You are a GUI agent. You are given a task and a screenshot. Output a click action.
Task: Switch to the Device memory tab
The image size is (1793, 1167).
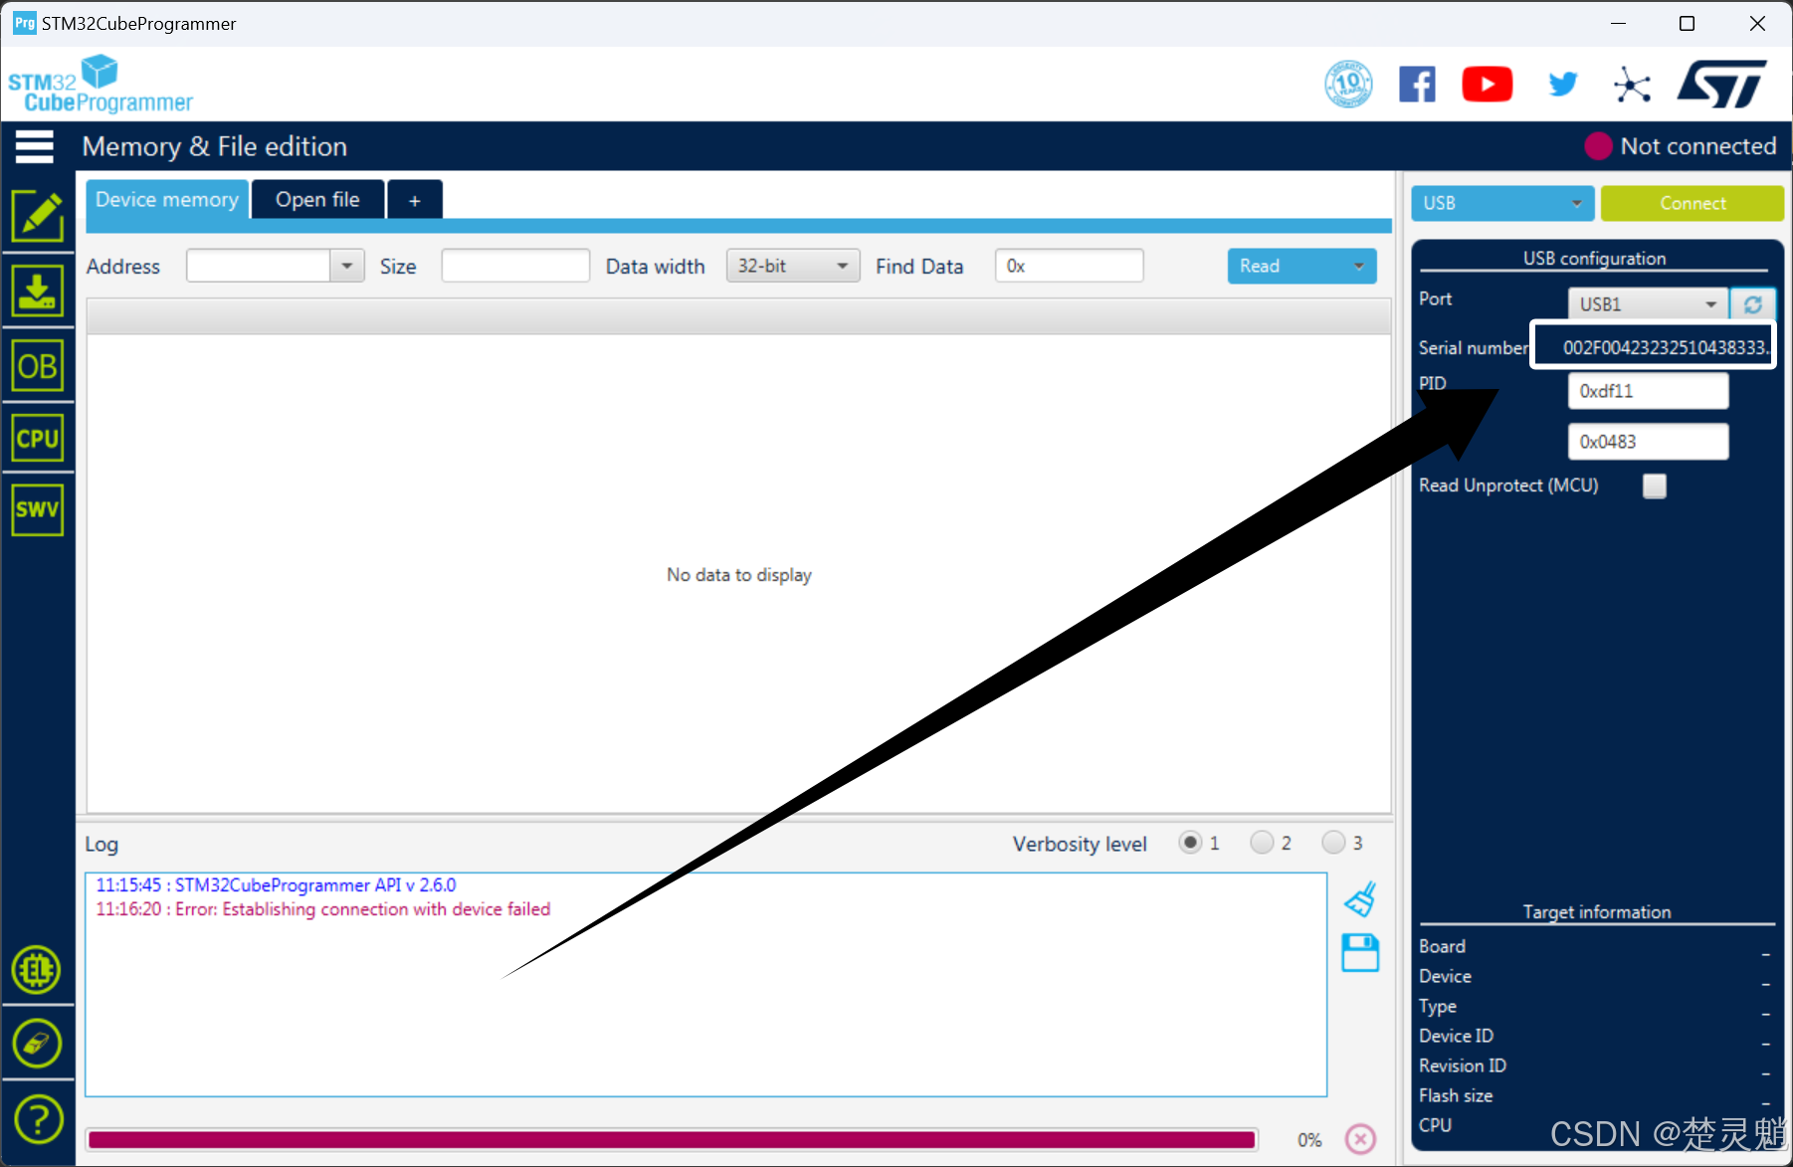[167, 199]
